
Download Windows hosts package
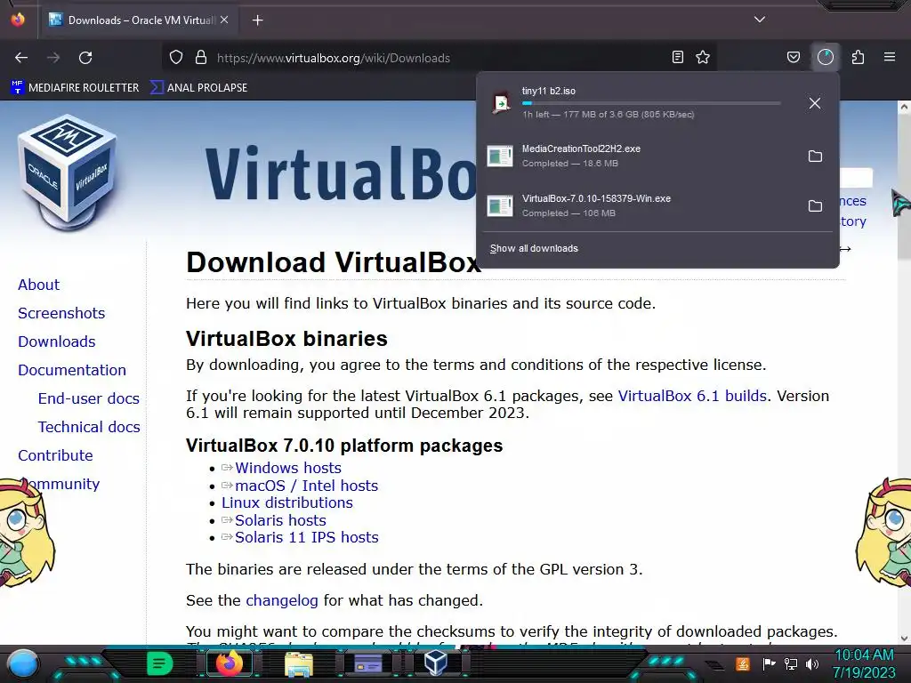point(287,468)
